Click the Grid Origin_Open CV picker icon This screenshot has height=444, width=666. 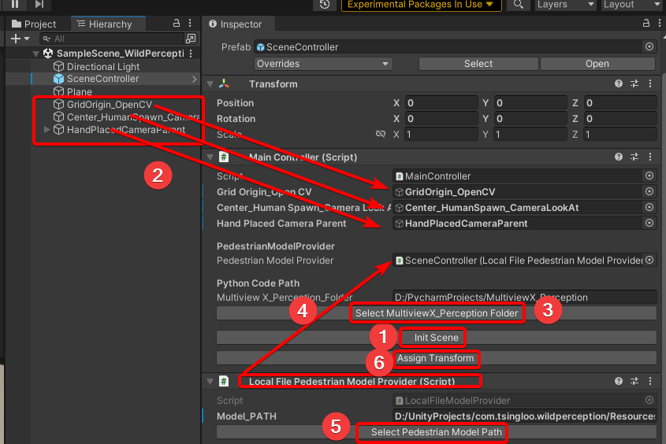tap(649, 191)
